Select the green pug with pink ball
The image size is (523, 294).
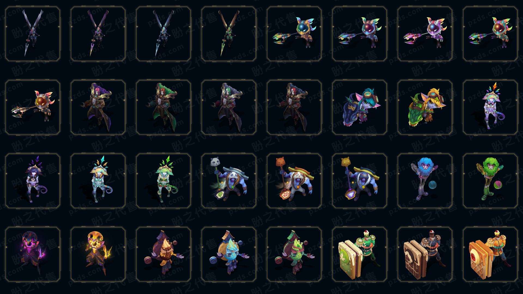(490, 181)
